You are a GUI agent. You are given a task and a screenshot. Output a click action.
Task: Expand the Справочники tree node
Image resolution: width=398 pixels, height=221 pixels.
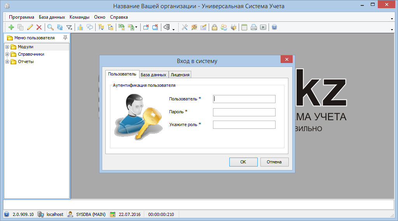pos(7,54)
